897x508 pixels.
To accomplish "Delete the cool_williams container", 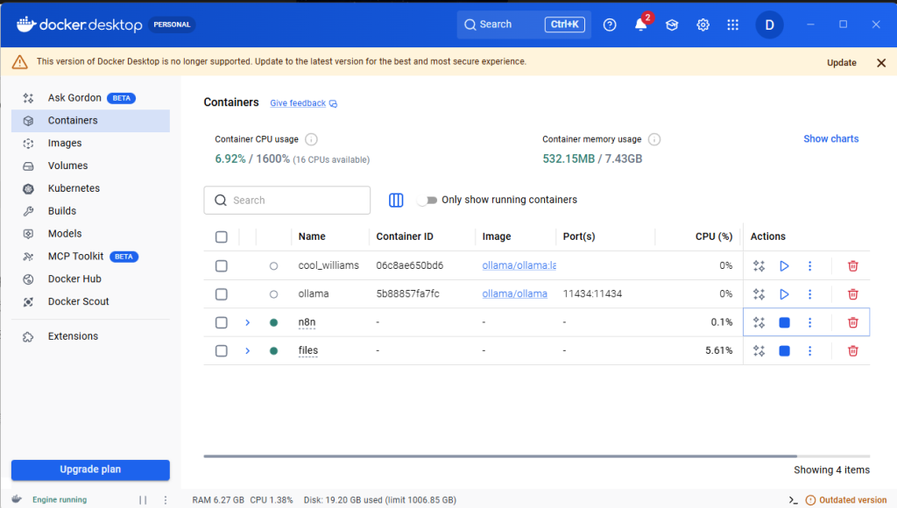I will click(853, 266).
